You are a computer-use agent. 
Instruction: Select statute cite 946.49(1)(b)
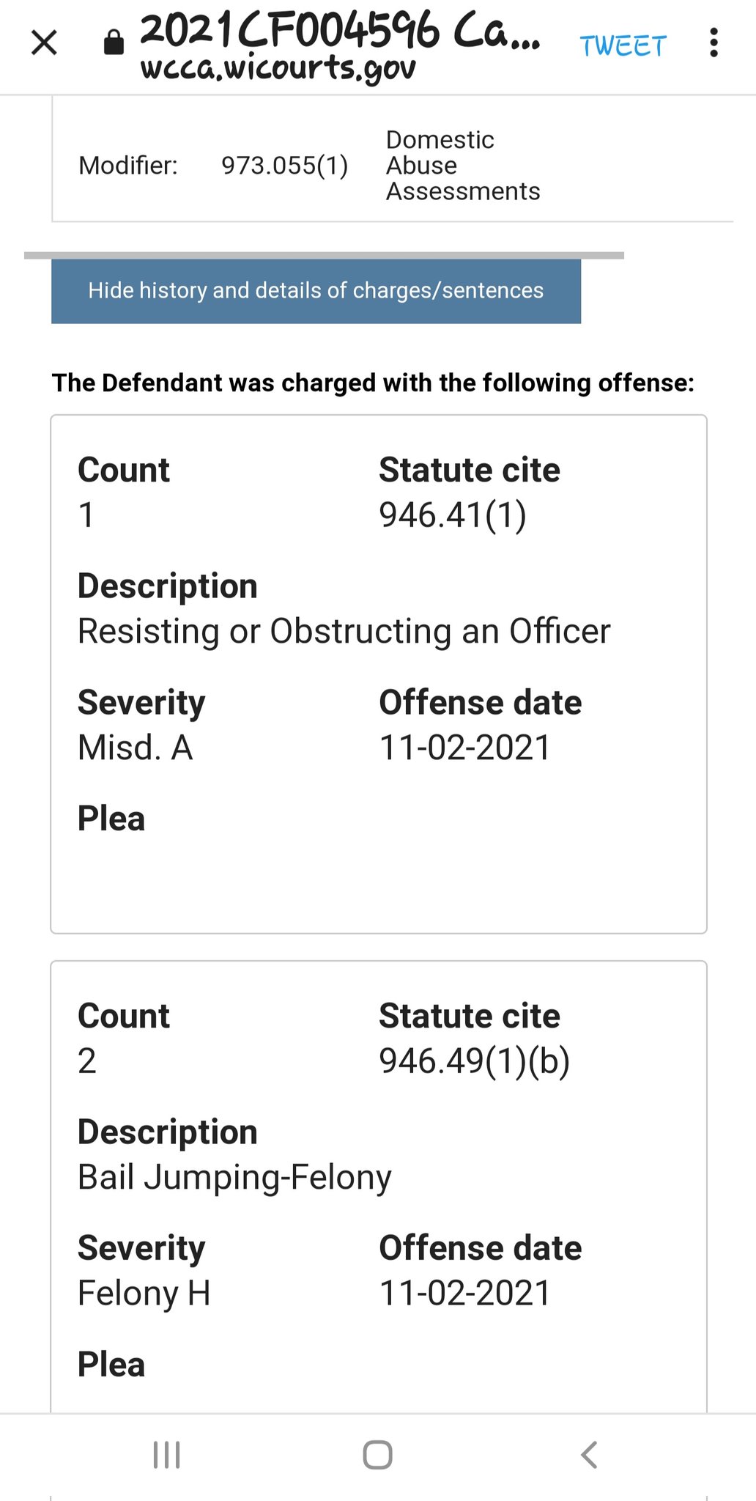click(475, 1061)
